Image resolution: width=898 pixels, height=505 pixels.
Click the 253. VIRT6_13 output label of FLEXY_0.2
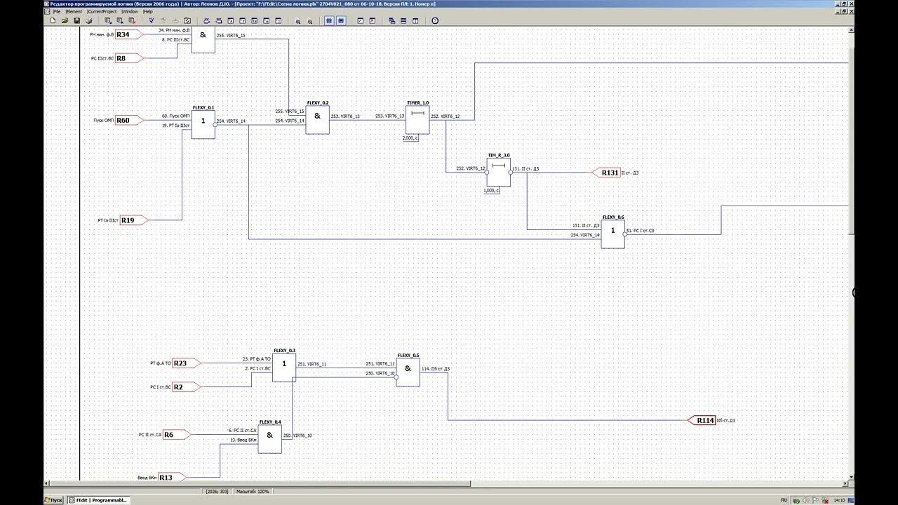[x=345, y=116]
